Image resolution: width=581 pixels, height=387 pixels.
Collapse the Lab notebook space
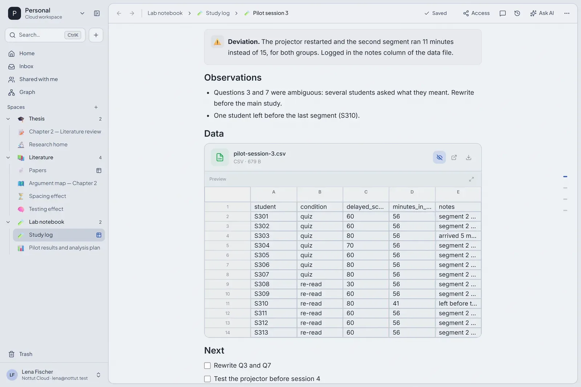[8, 222]
